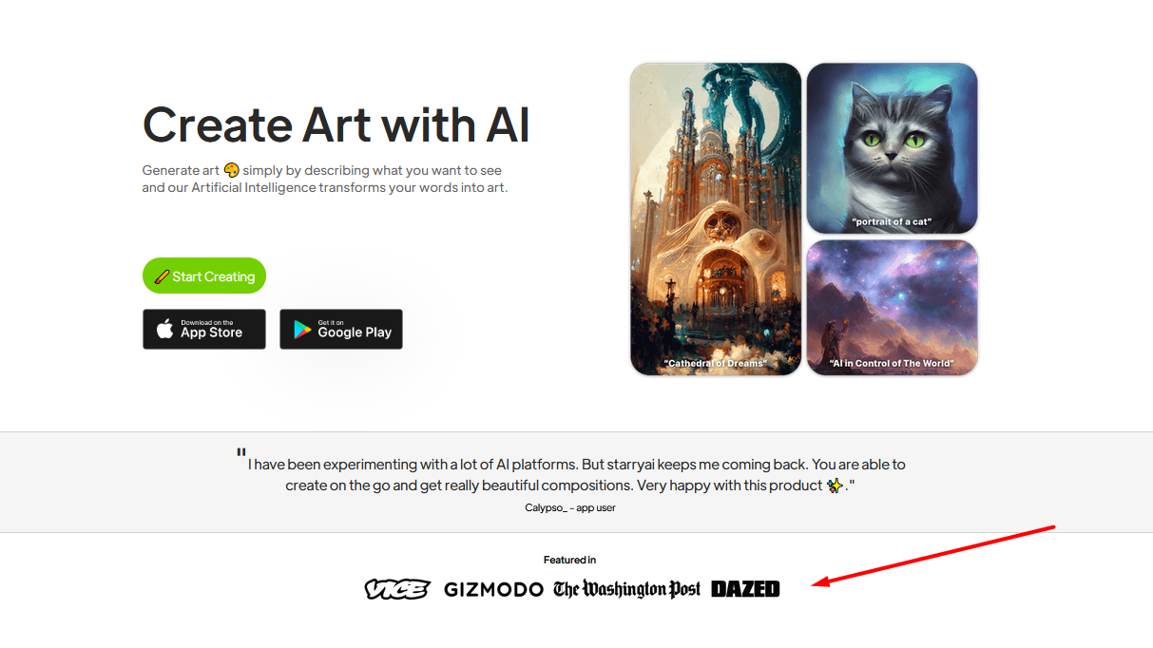Click the opening quotation mark icon
Viewport: 1153px width, 648px height.
241,453
